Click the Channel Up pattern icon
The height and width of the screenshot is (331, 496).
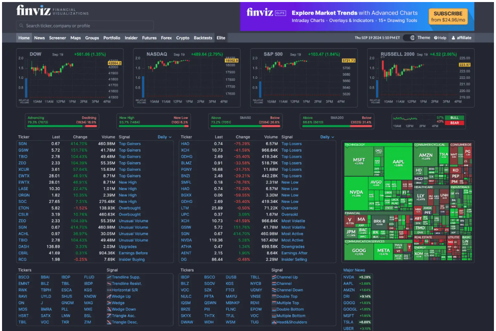[273, 277]
